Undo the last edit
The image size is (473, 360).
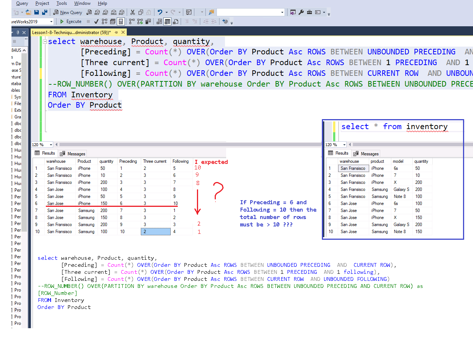pyautogui.click(x=160, y=12)
